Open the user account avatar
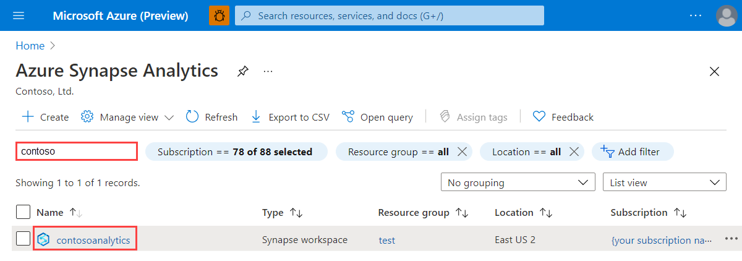 (x=727, y=15)
